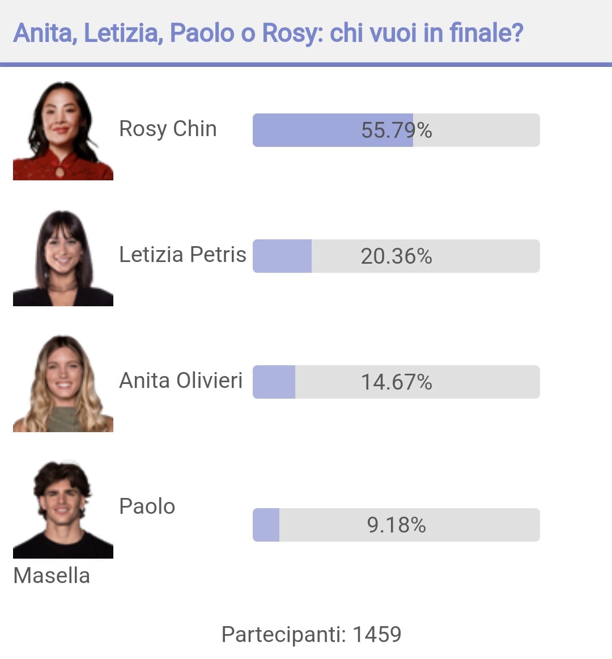Click Letizia Petris's portrait photo
This screenshot has width=612, height=659.
tap(63, 256)
